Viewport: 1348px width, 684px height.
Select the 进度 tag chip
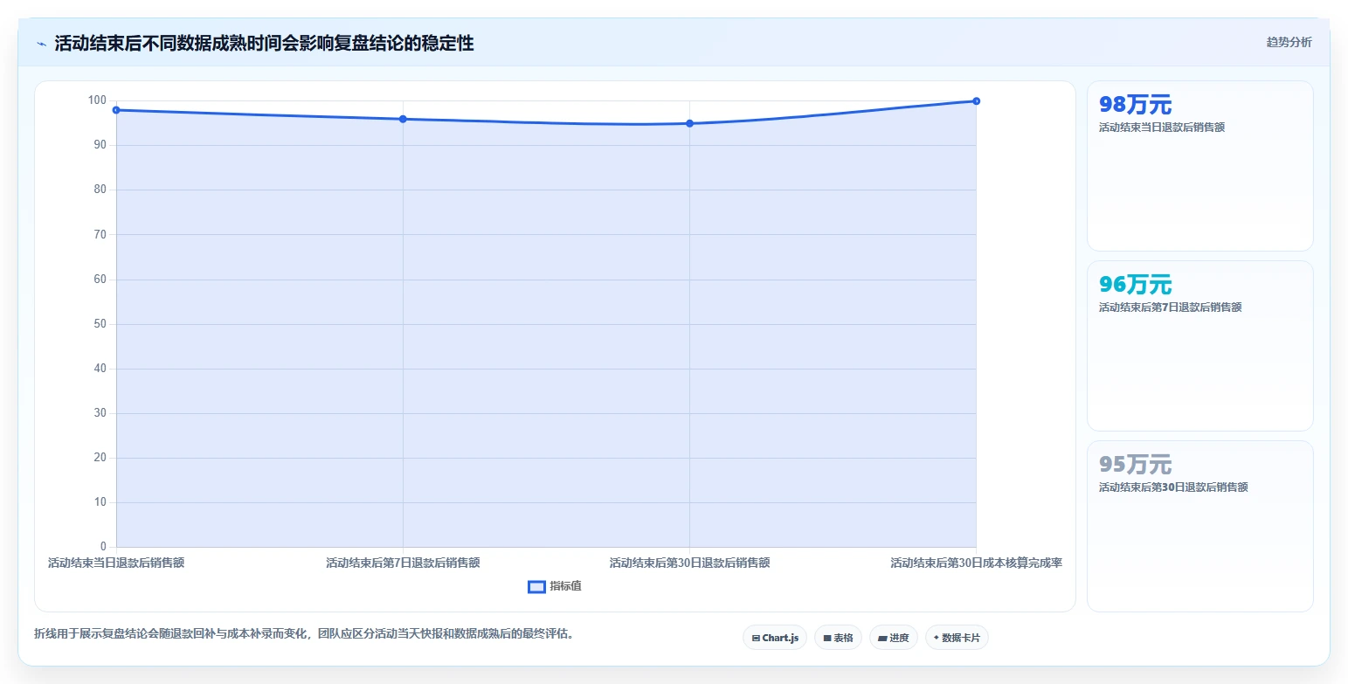(x=894, y=638)
